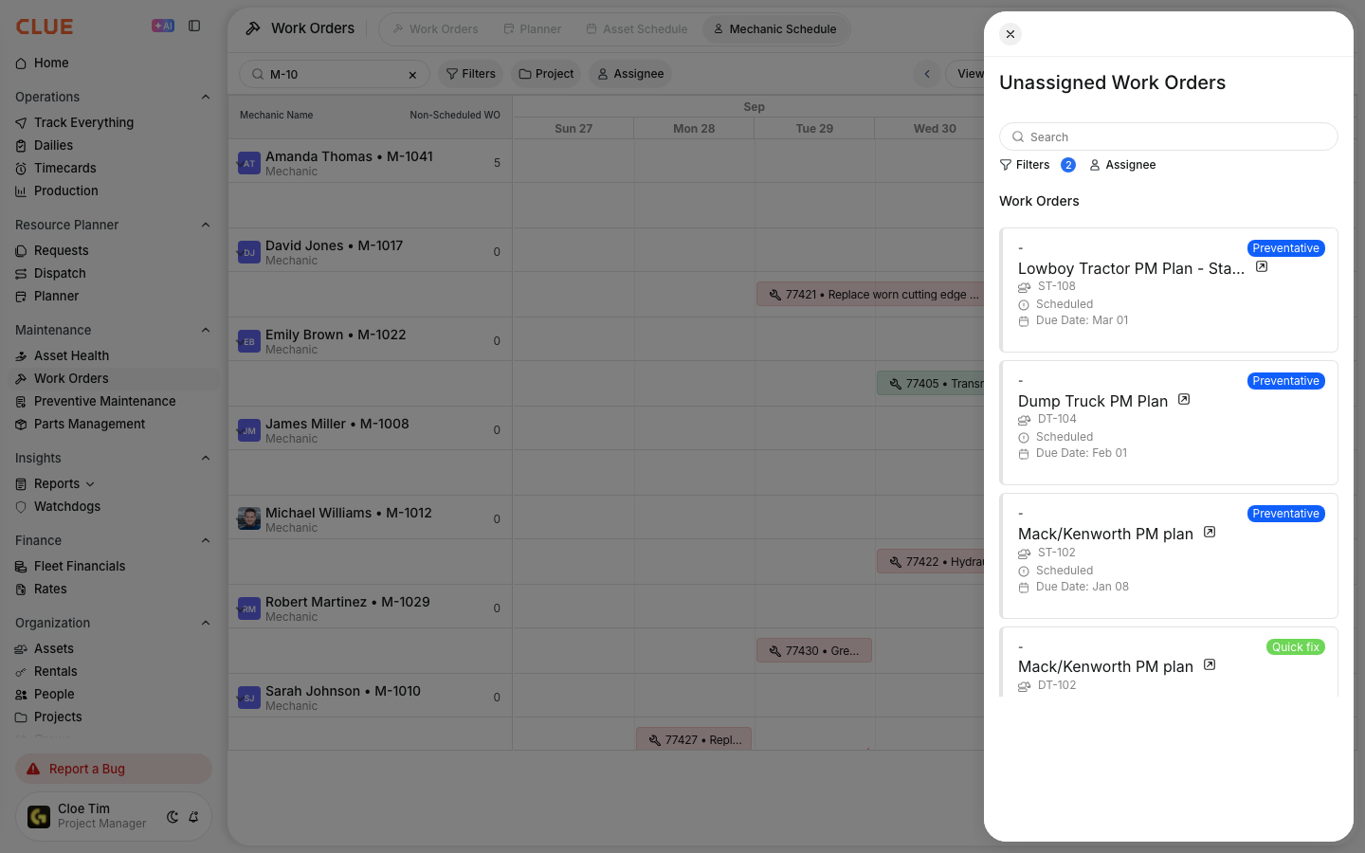Collapse the Finance section

click(206, 540)
